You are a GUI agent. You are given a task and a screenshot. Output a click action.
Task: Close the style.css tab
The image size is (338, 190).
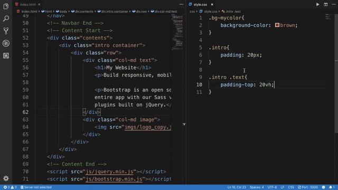click(212, 4)
